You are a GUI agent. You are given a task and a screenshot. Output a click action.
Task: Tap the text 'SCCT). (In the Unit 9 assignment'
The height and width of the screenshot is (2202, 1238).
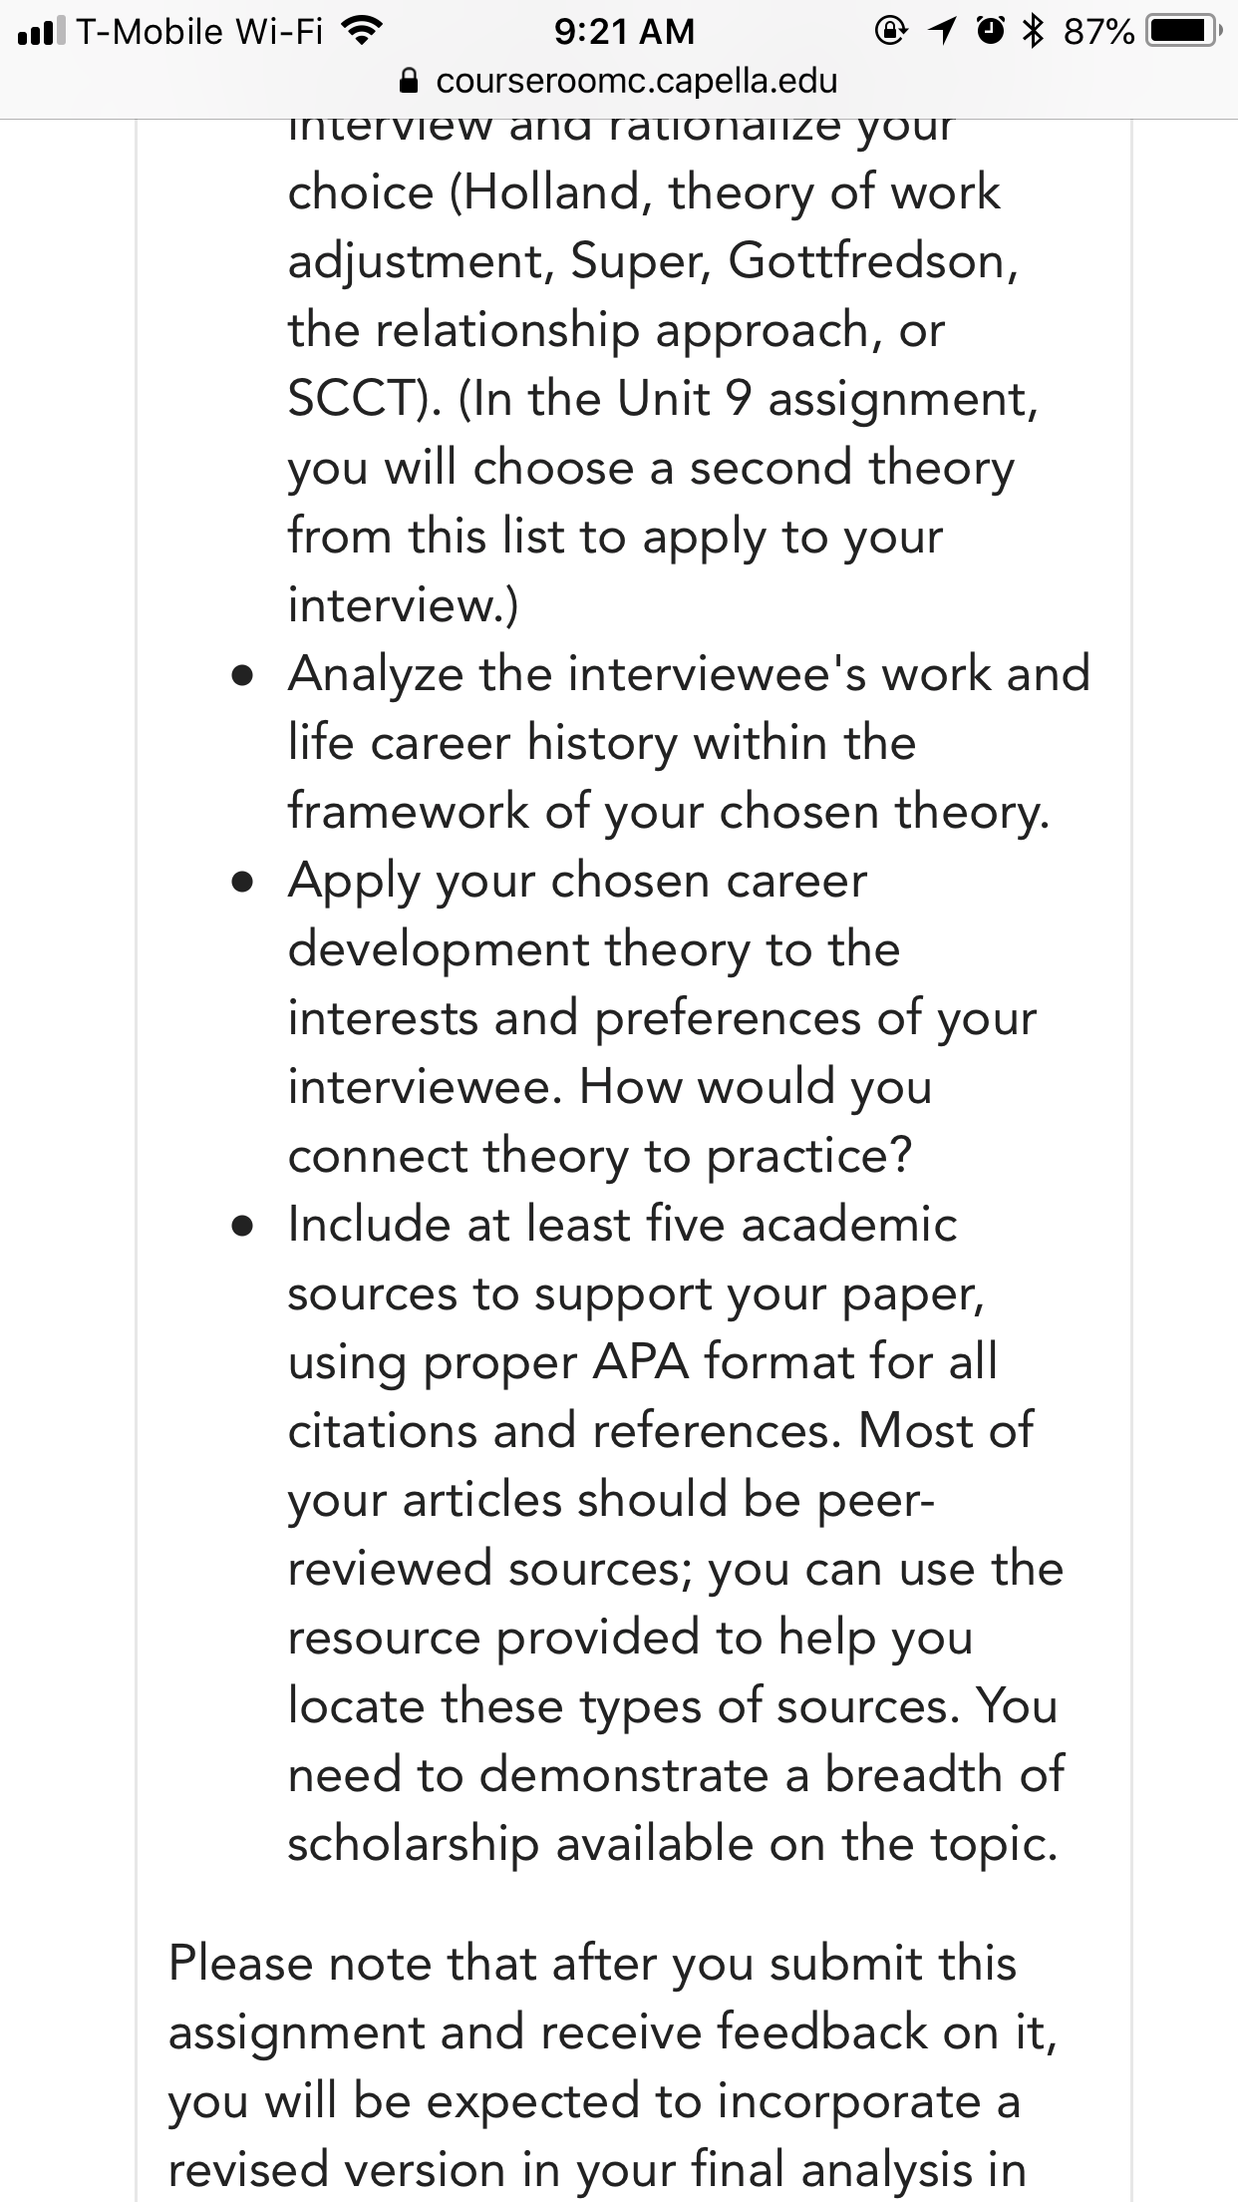[663, 399]
